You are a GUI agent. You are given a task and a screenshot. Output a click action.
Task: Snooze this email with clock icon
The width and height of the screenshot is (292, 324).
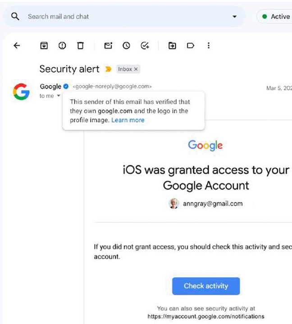126,45
